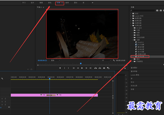Expand the 3D 运动 subfolder
Viewport: 164px width, 115px height.
[132, 28]
